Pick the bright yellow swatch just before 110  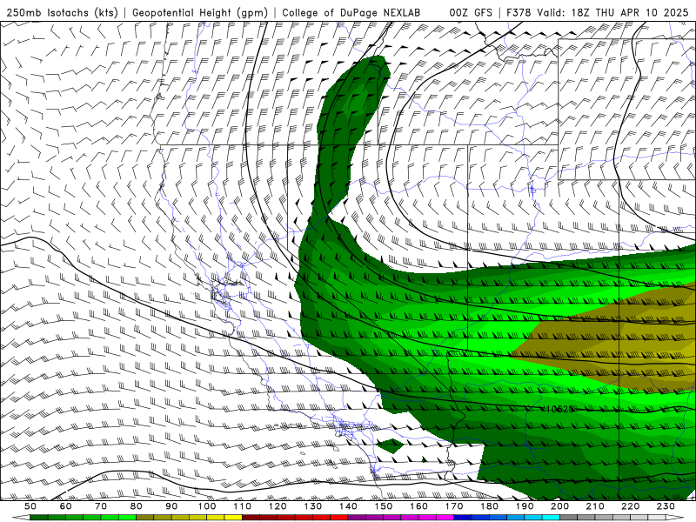click(x=233, y=518)
